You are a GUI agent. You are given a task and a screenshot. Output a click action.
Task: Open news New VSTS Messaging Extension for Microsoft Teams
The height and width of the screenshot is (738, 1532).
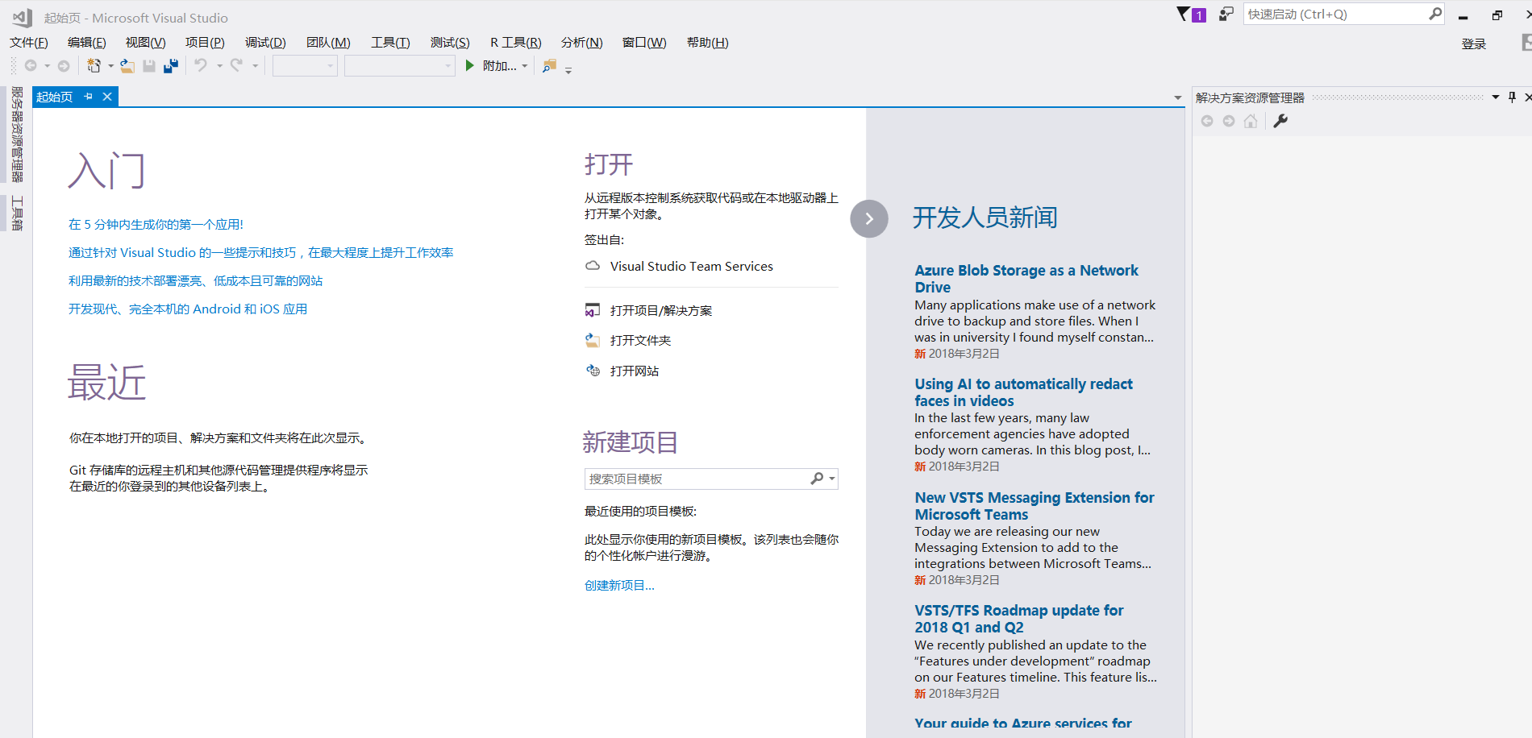coord(1035,506)
